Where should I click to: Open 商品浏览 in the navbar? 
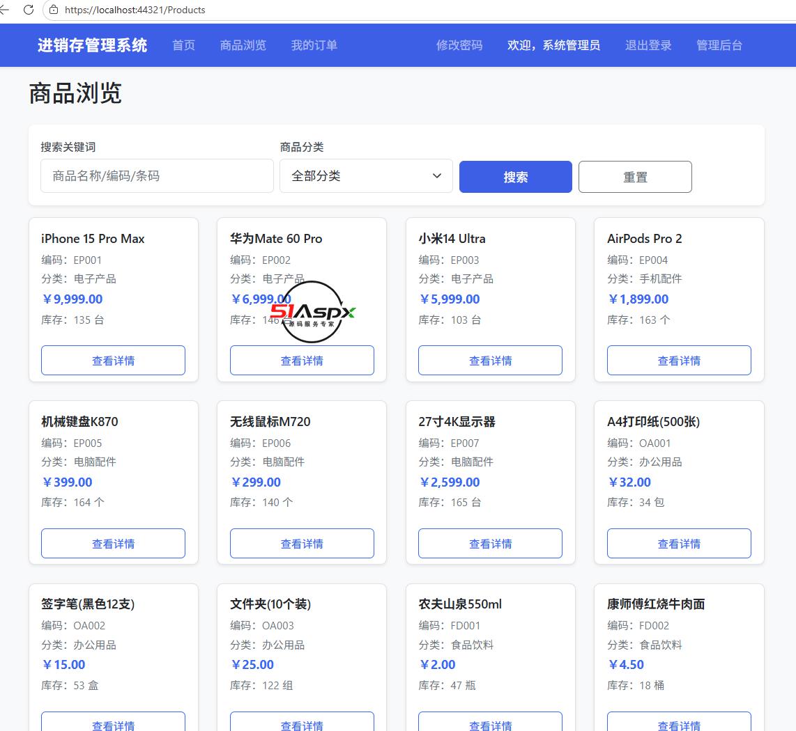(x=243, y=46)
